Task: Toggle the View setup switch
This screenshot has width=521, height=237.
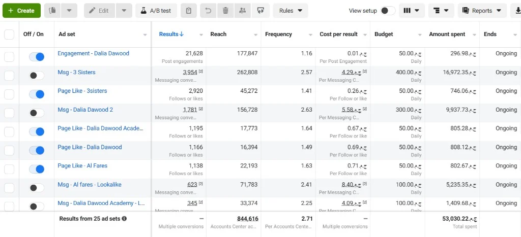Action: point(388,11)
